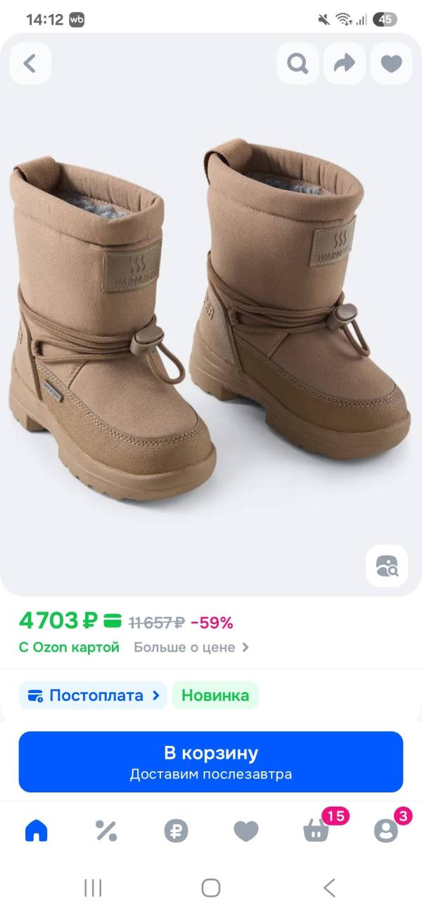Viewport: 422px width, 915px height.
Task: Tap the 'Новинка' badge
Action: pos(215,695)
